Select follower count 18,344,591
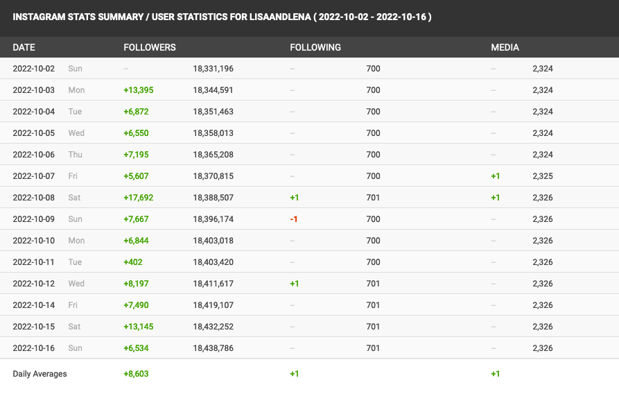619x394 pixels. (x=213, y=90)
